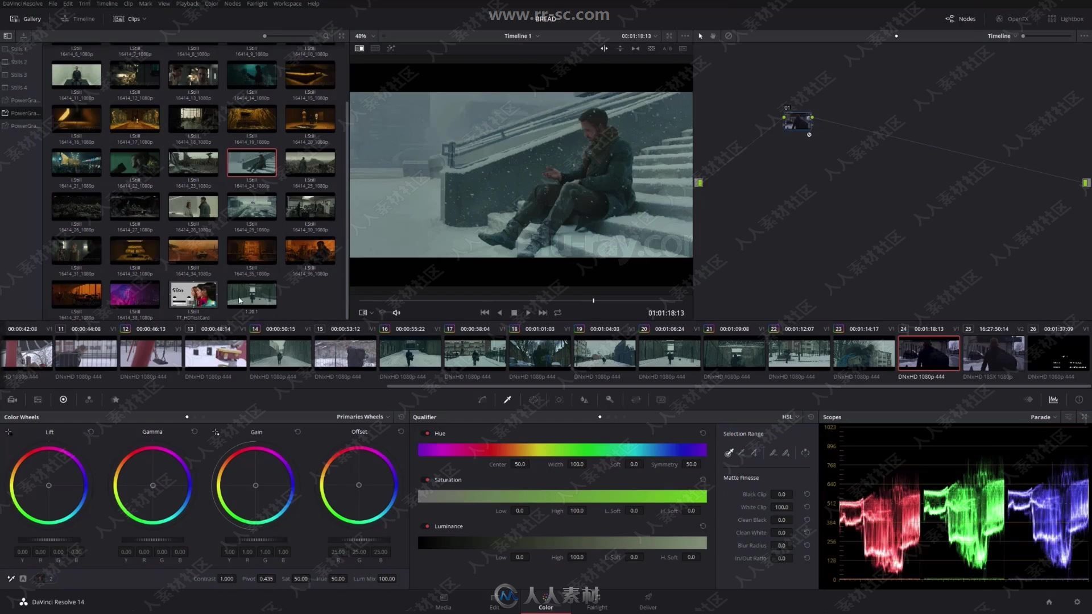The width and height of the screenshot is (1092, 614).
Task: Open the Curves palette icon
Action: 482,400
